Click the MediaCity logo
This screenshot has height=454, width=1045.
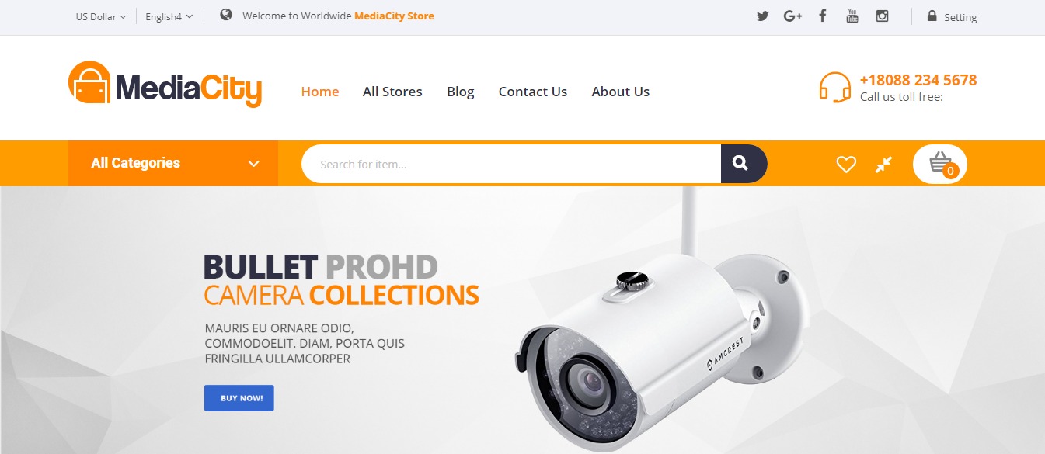click(x=165, y=84)
